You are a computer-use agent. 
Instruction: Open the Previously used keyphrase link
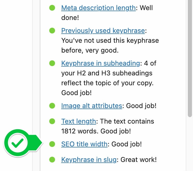[x=103, y=31]
